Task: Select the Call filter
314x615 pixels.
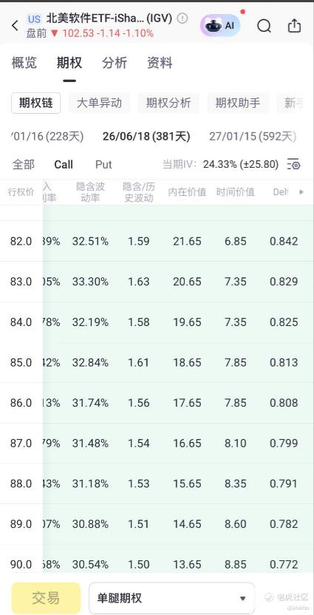Action: (x=64, y=164)
